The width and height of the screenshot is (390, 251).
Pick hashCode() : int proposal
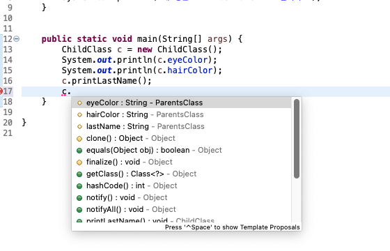pos(181,185)
